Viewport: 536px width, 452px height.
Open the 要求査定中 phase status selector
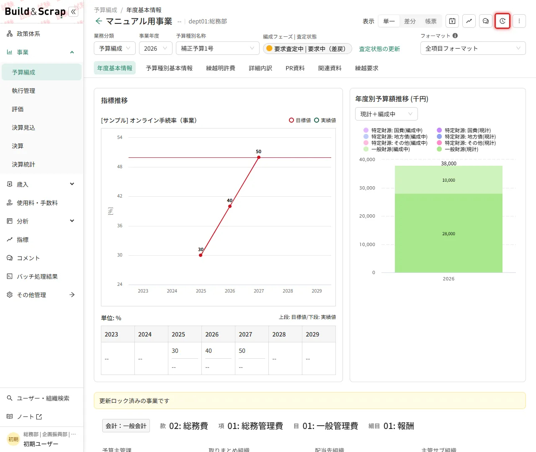coord(307,49)
